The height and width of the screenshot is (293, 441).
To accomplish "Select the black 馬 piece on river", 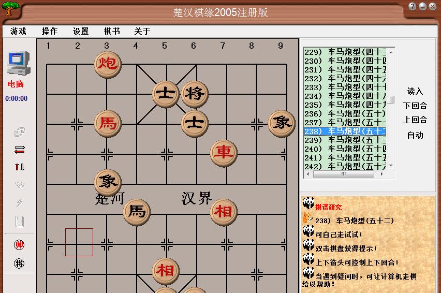I will click(x=137, y=213).
